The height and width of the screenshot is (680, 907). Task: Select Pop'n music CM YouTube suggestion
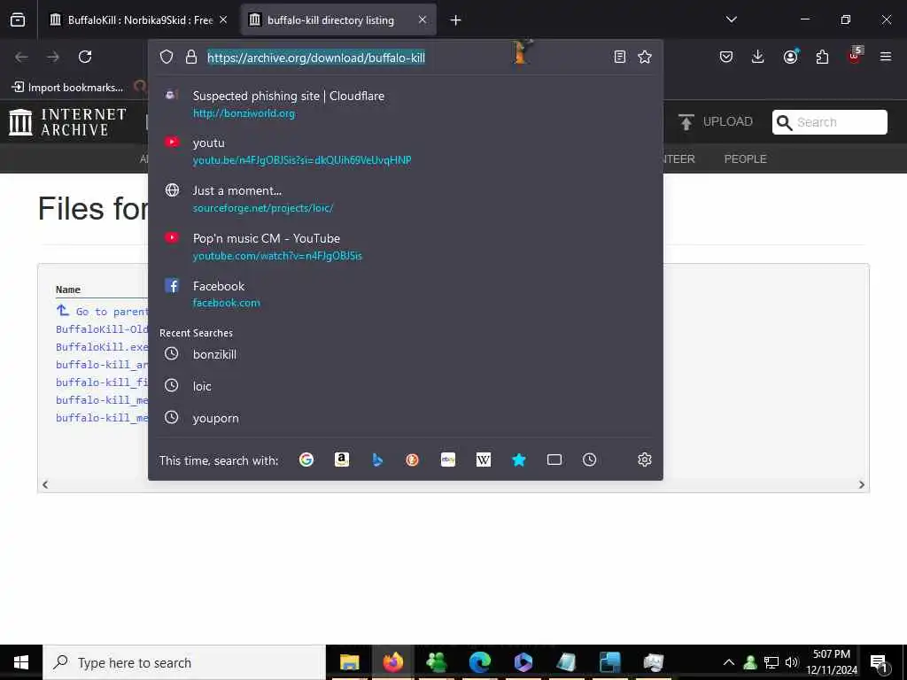pyautogui.click(x=405, y=247)
